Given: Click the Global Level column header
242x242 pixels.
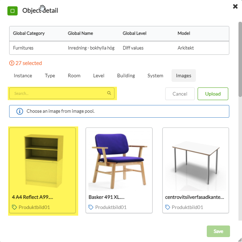Looking at the screenshot, I should [135, 33].
